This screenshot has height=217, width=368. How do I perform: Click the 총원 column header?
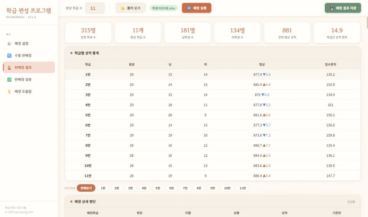[x=131, y=64]
